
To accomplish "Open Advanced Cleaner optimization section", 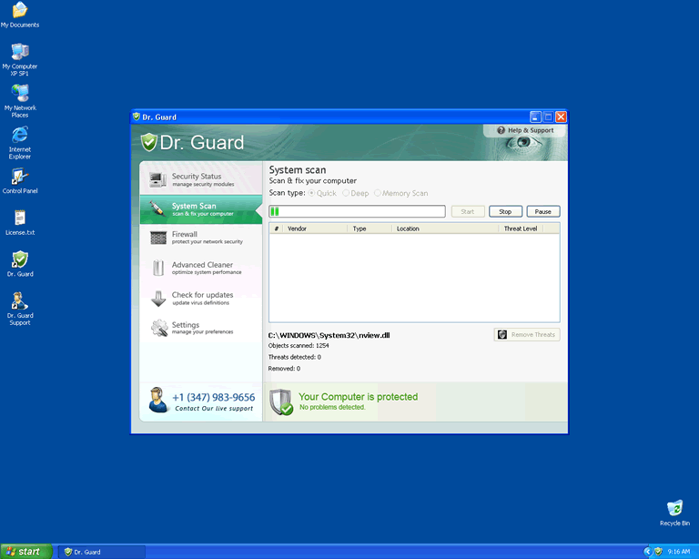I will click(200, 268).
